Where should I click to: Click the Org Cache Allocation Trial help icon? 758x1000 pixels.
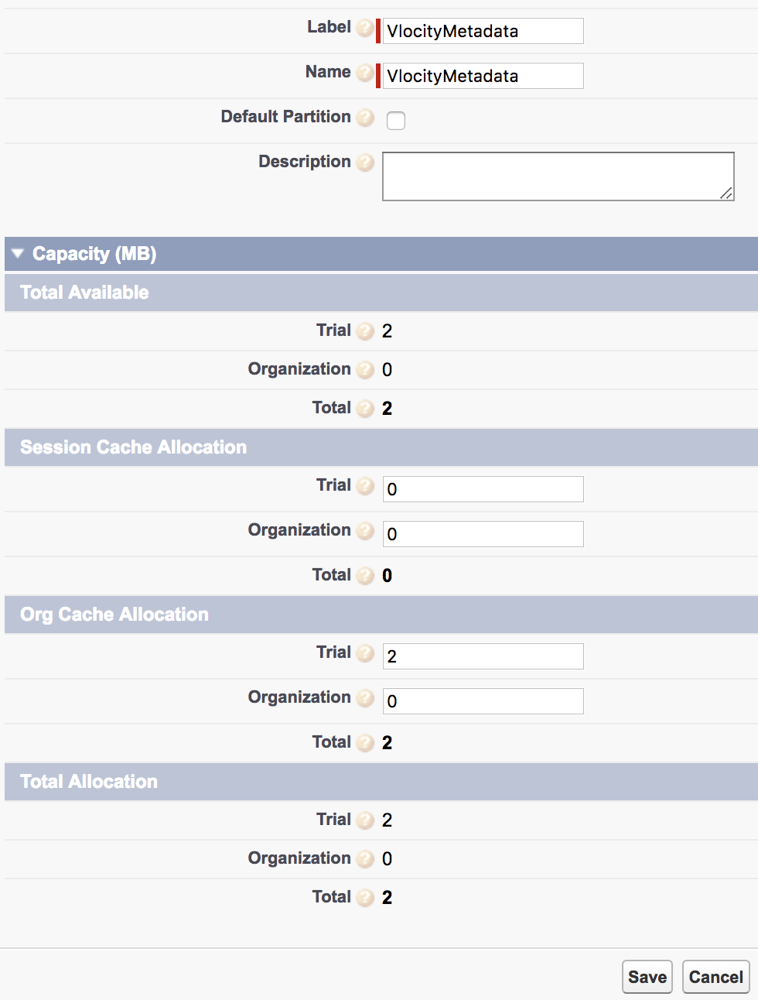click(x=364, y=652)
